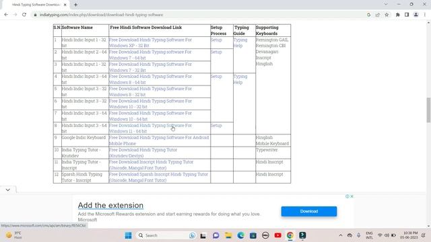Screen dimensions: 431x242
Task: Click the 'Remington GAIL' keyboard text
Action: [x=272, y=40]
